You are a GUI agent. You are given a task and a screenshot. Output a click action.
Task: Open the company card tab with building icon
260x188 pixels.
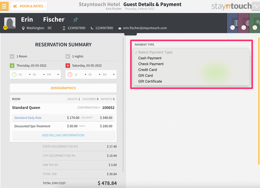pos(233,23)
